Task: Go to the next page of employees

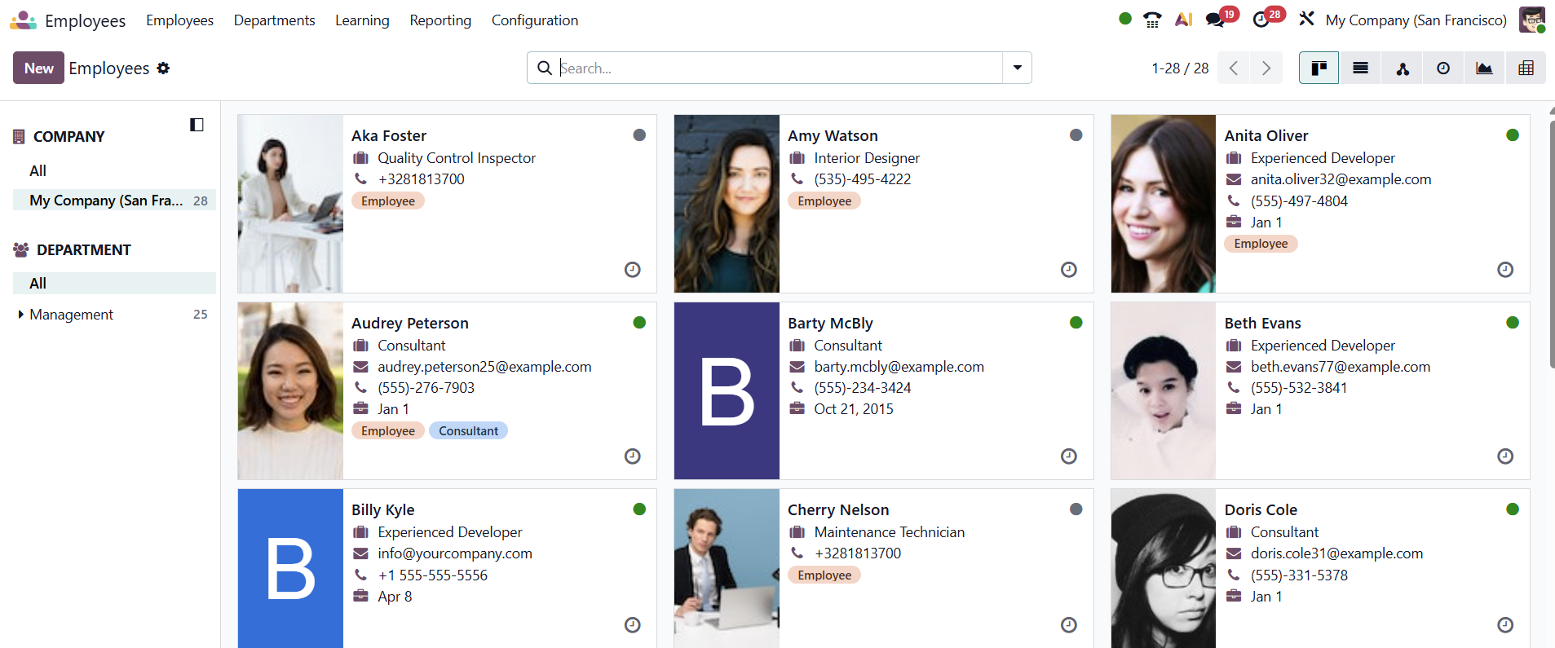Action: tap(1266, 68)
